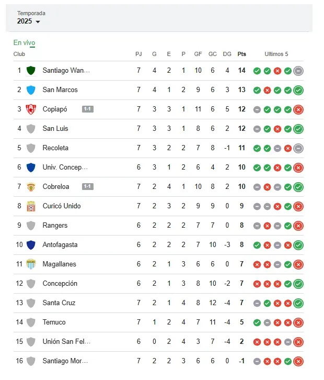Click Curicó Unido striped crest
324x380 pixels.
point(31,206)
